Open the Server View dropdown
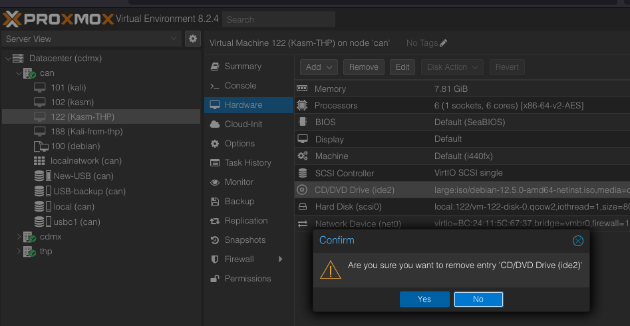Screen dimensions: 630x326 tap(91, 39)
